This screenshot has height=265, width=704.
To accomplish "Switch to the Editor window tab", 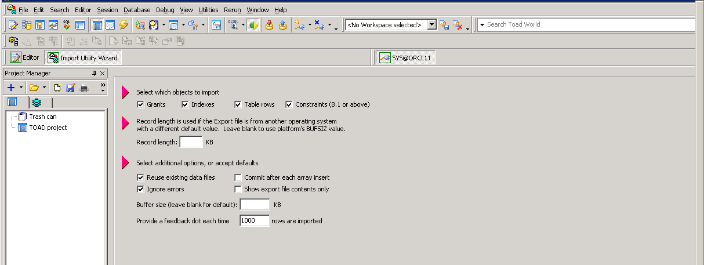I will click(25, 57).
